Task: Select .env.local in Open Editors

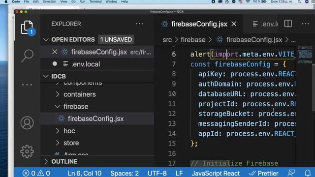Action: 97,64
